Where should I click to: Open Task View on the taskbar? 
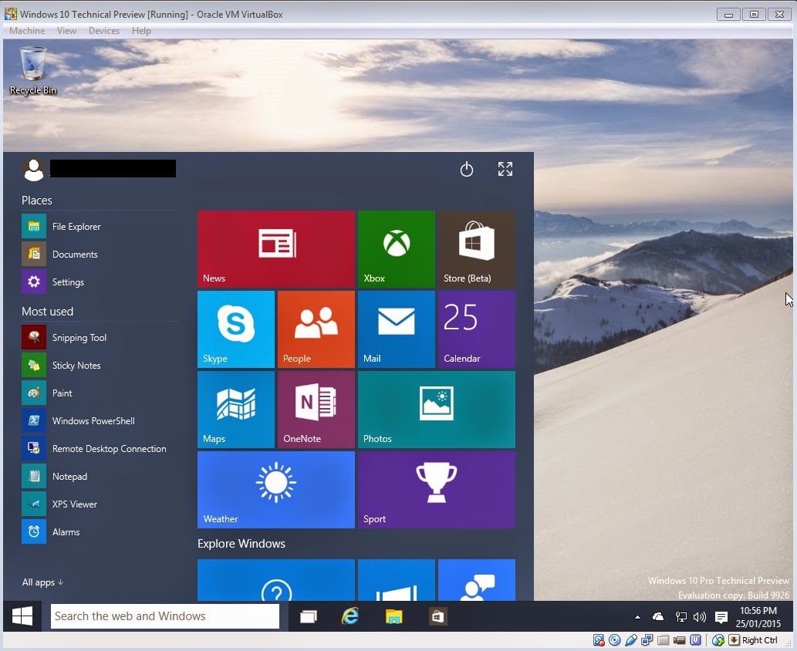pyautogui.click(x=308, y=616)
